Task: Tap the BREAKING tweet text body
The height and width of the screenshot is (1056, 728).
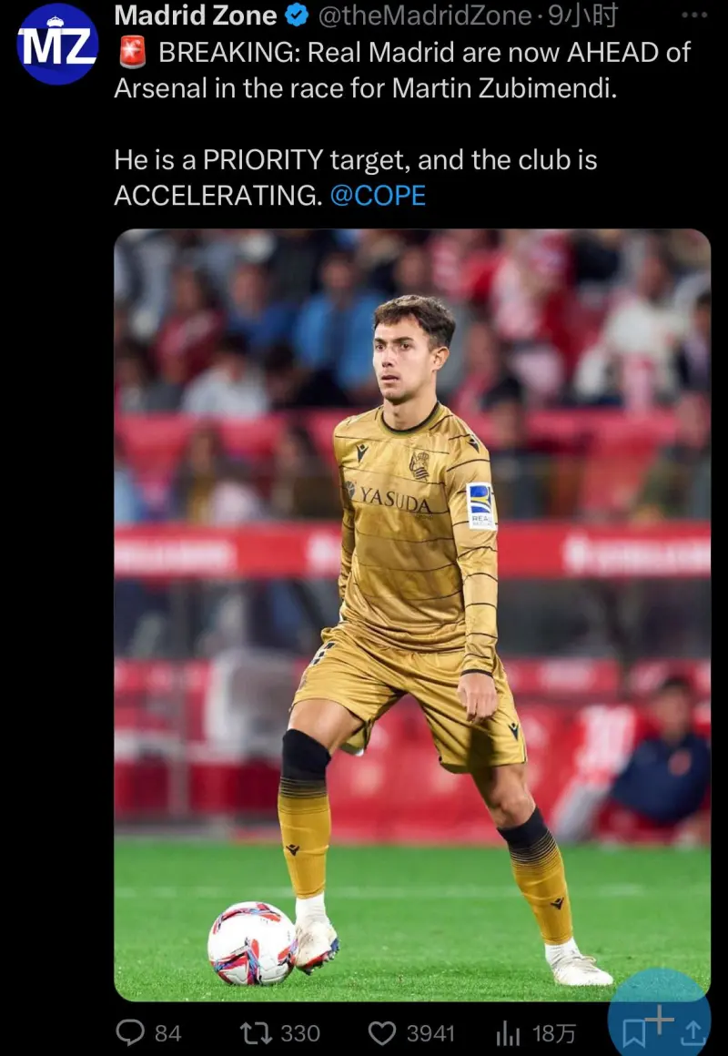Action: click(x=403, y=125)
